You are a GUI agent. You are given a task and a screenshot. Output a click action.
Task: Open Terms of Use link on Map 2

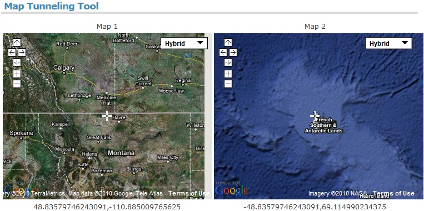(393, 193)
